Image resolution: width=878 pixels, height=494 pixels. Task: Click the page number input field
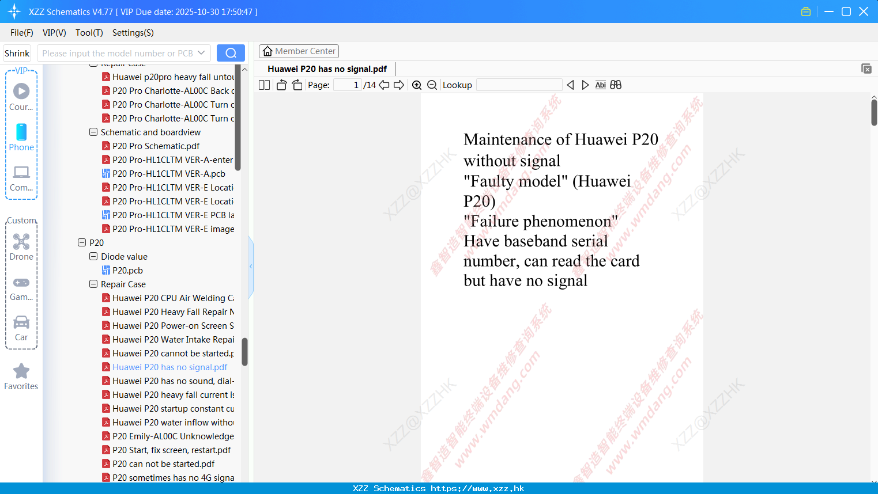(x=347, y=85)
